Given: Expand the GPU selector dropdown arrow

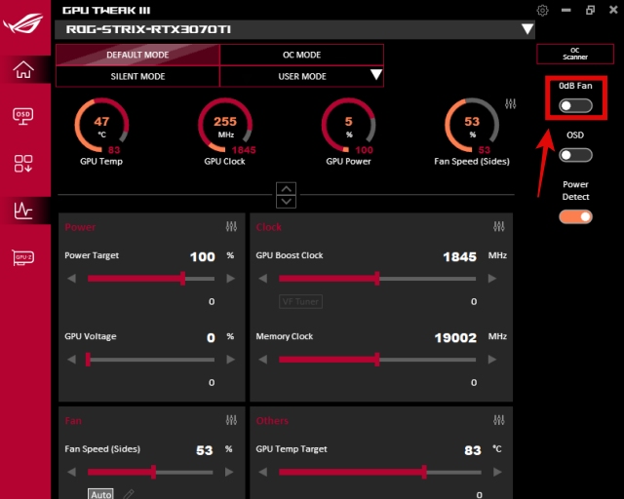Looking at the screenshot, I should [527, 29].
